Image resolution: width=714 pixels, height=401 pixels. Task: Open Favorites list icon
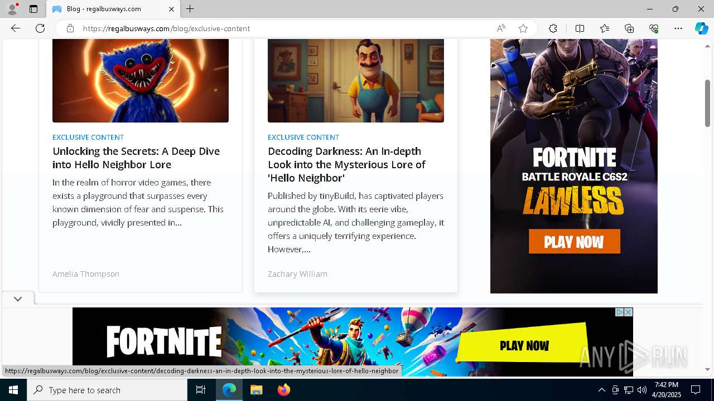pos(605,28)
